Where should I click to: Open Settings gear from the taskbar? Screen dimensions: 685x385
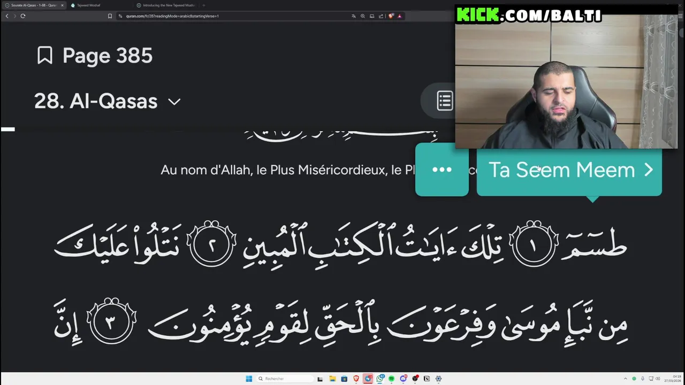pyautogui.click(x=438, y=379)
